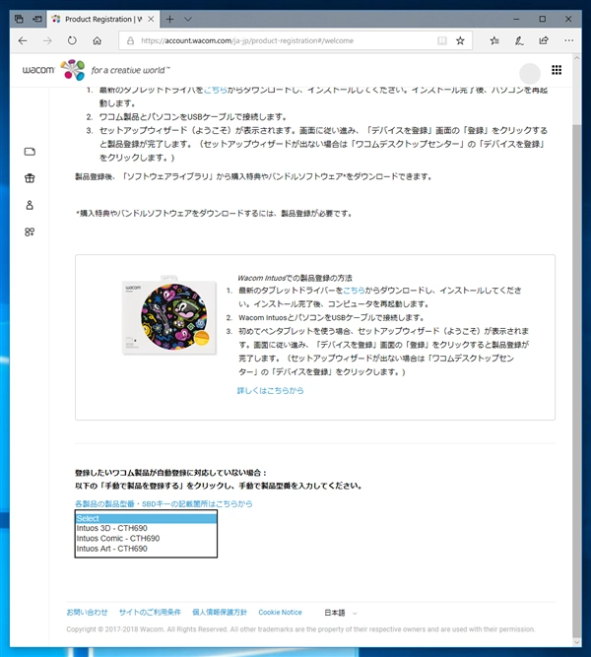Open the tabs you've set aside icon
The width and height of the screenshot is (591, 657).
tap(19, 19)
